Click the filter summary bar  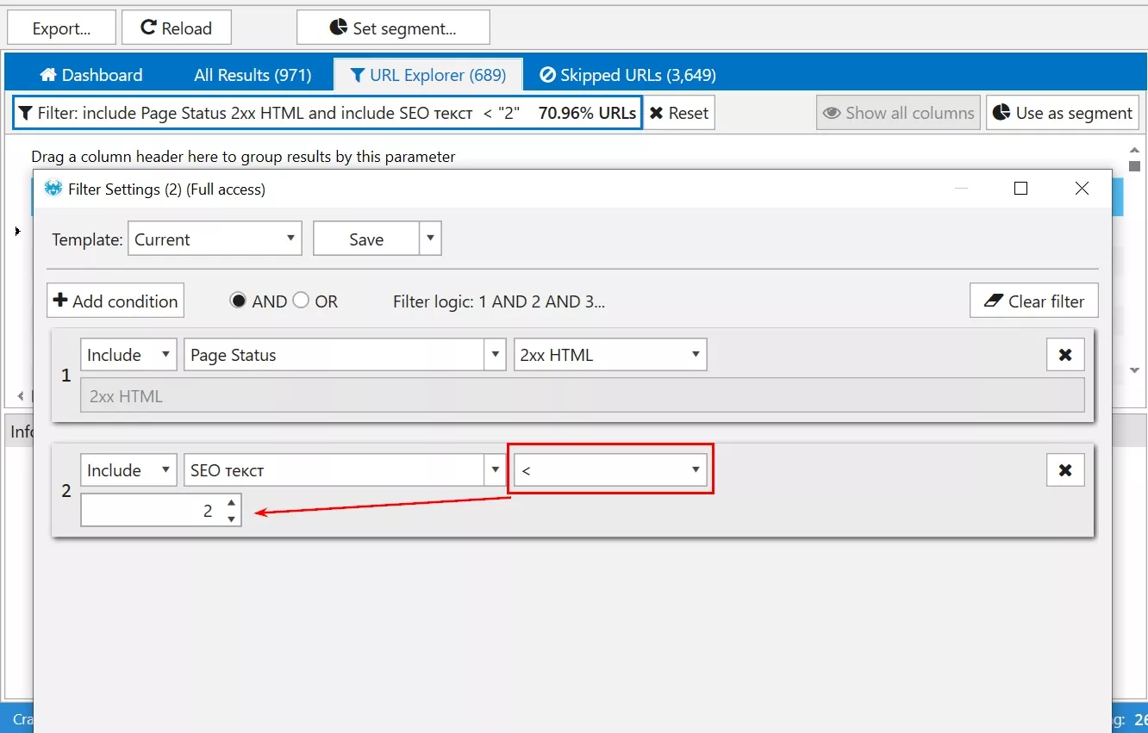click(328, 113)
